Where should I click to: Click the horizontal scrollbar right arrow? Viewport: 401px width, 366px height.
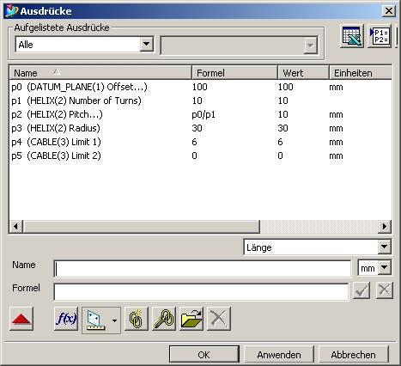[385, 227]
